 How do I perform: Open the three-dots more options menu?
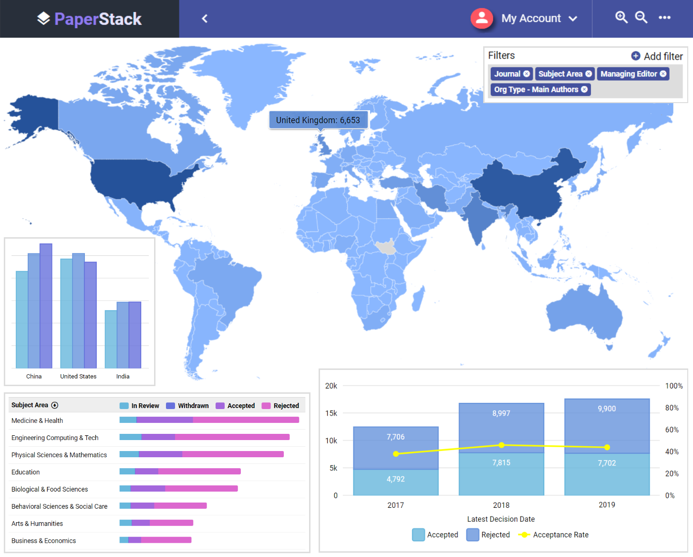pyautogui.click(x=664, y=18)
